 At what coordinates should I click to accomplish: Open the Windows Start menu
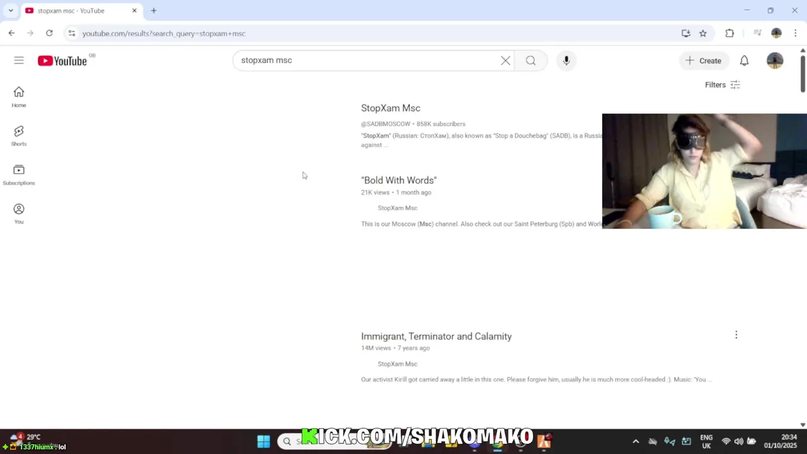pyautogui.click(x=264, y=441)
